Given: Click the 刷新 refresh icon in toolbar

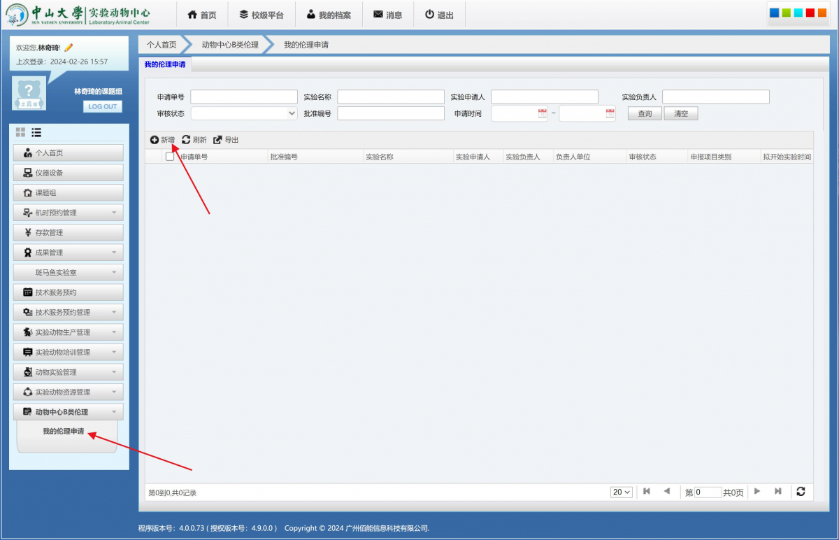Looking at the screenshot, I should point(186,140).
